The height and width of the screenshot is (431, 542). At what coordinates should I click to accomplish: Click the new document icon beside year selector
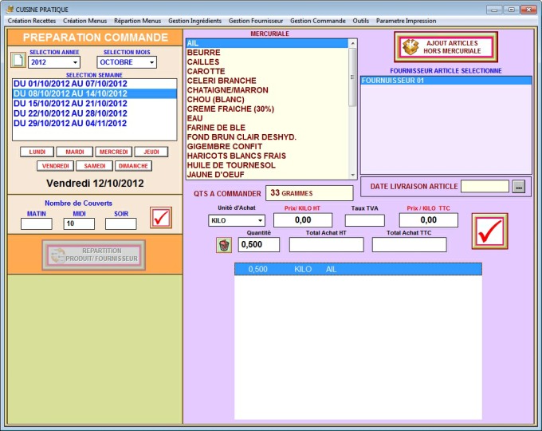(x=18, y=61)
